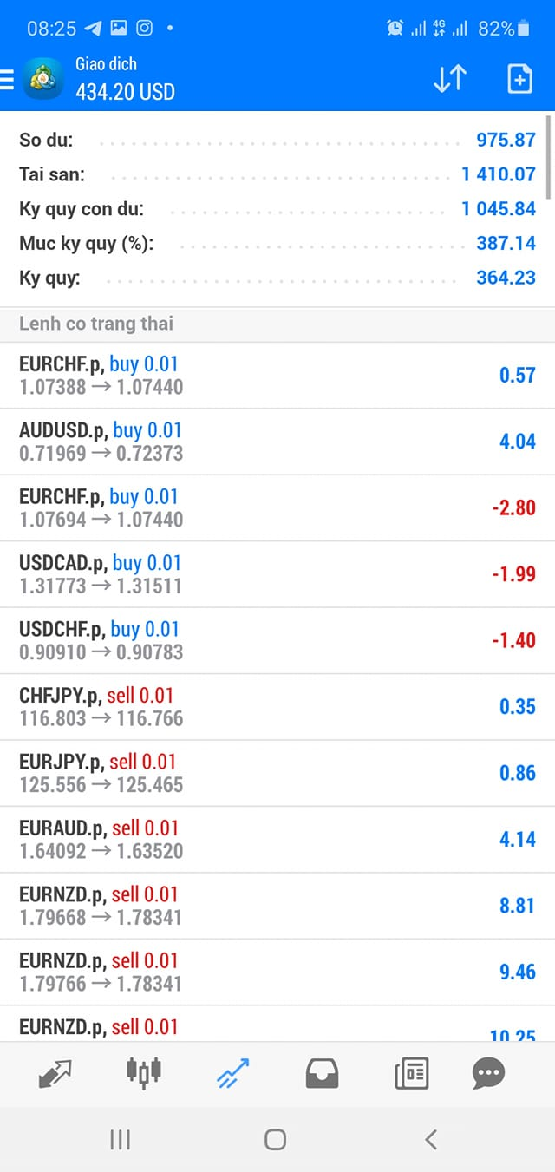Open the USDCHF.p buy position details
The height and width of the screenshot is (1172, 555).
pos(277,640)
